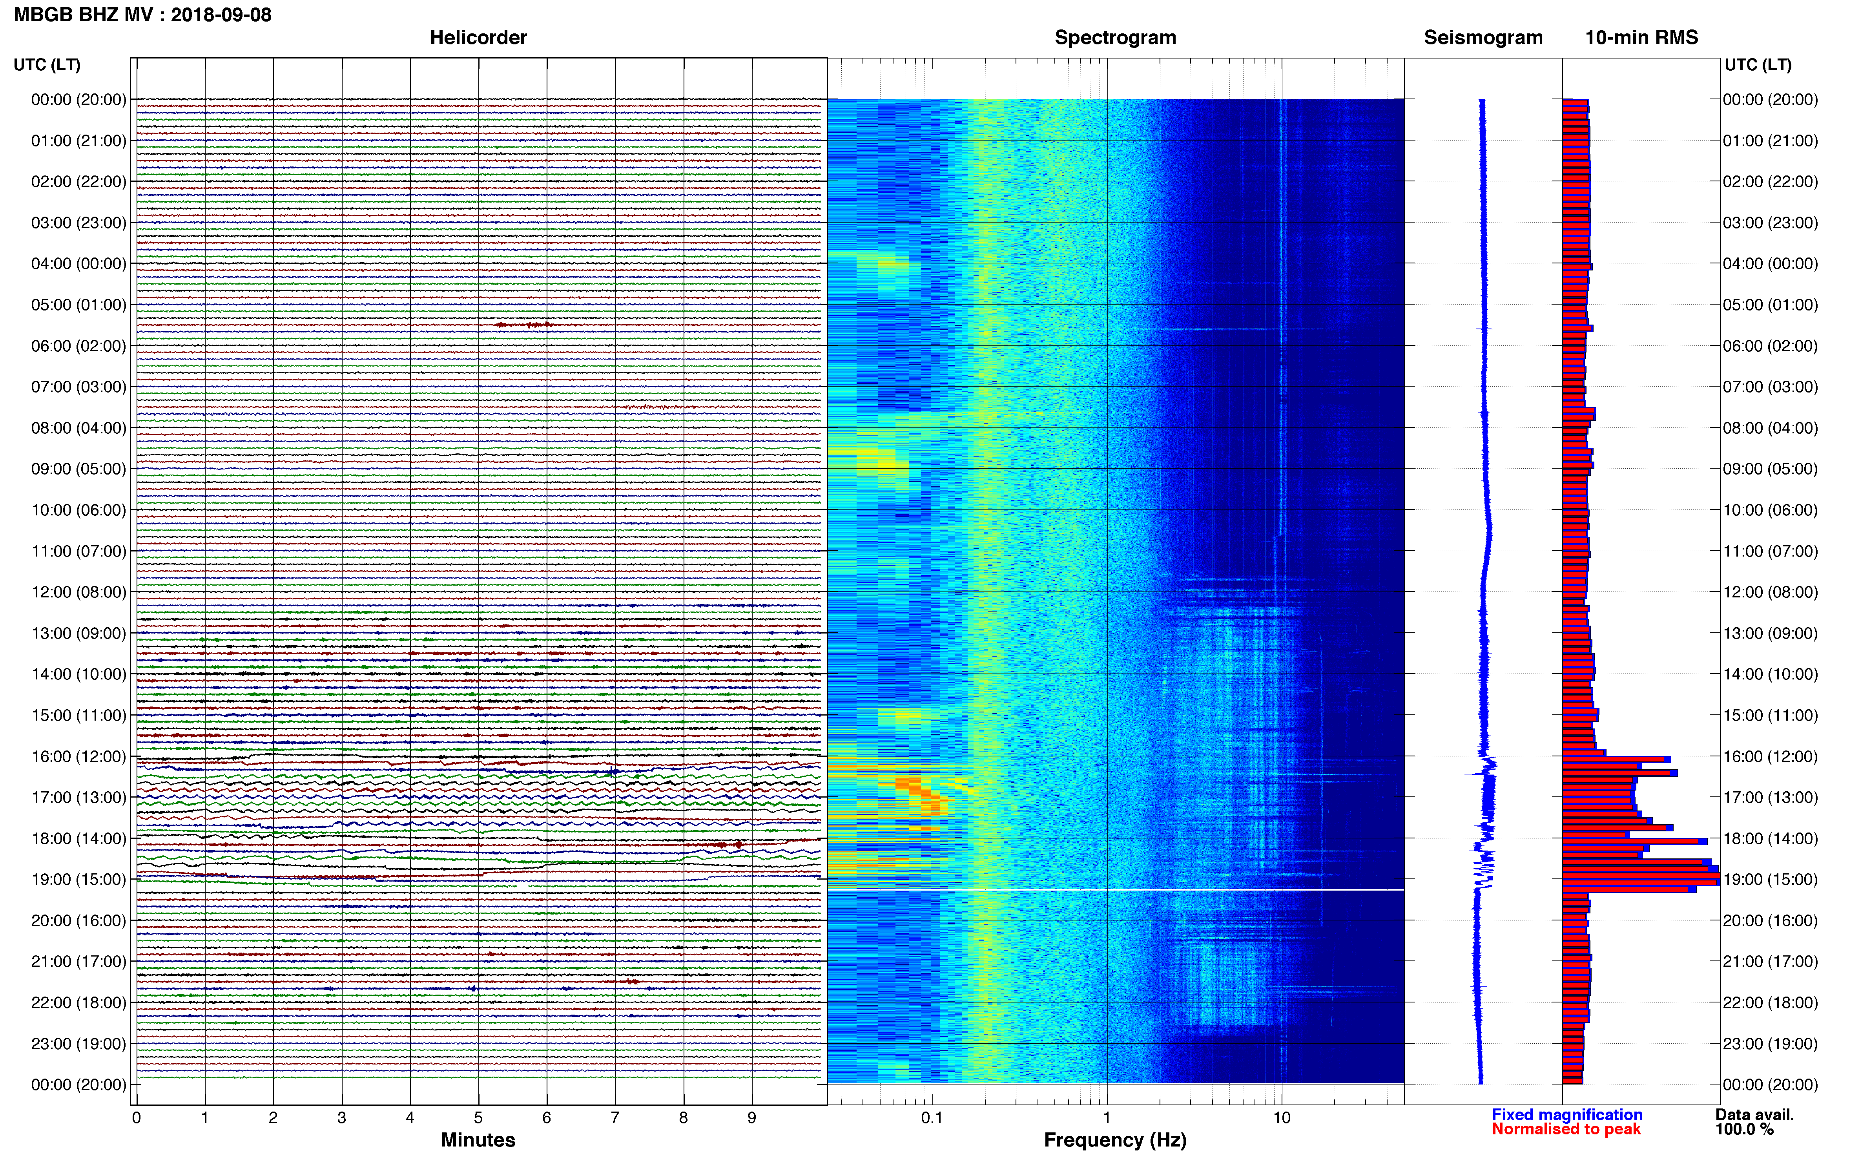The width and height of the screenshot is (1860, 1163).
Task: Pick left axis time label '19:00 (15:00)'
Action: tap(78, 879)
